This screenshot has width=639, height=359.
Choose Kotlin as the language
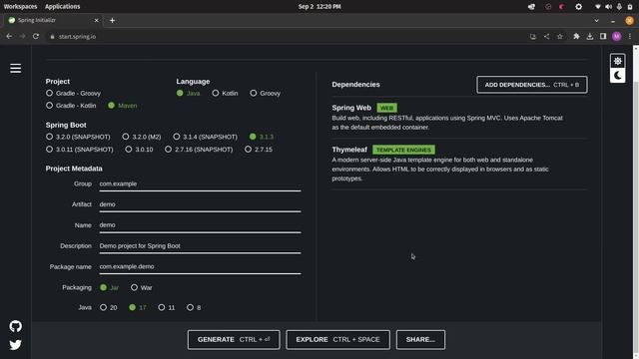click(225, 93)
